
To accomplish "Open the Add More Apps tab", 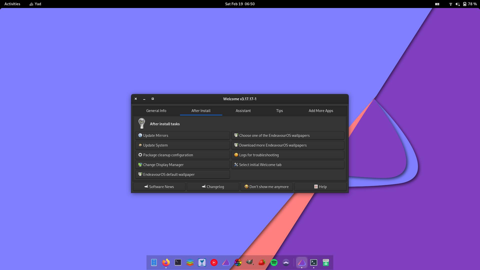I will (321, 110).
